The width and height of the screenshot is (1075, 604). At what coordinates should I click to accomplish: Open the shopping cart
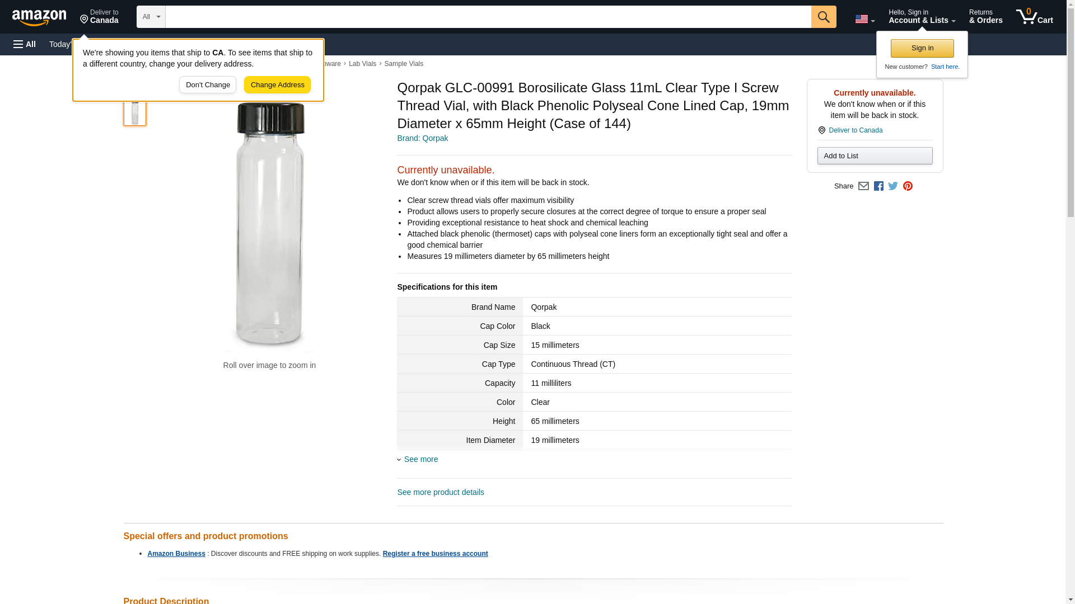pyautogui.click(x=1034, y=17)
